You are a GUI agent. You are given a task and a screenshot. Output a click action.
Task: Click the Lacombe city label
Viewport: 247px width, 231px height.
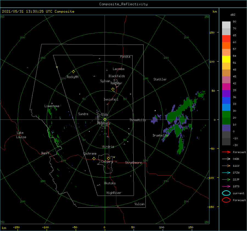tap(119, 69)
